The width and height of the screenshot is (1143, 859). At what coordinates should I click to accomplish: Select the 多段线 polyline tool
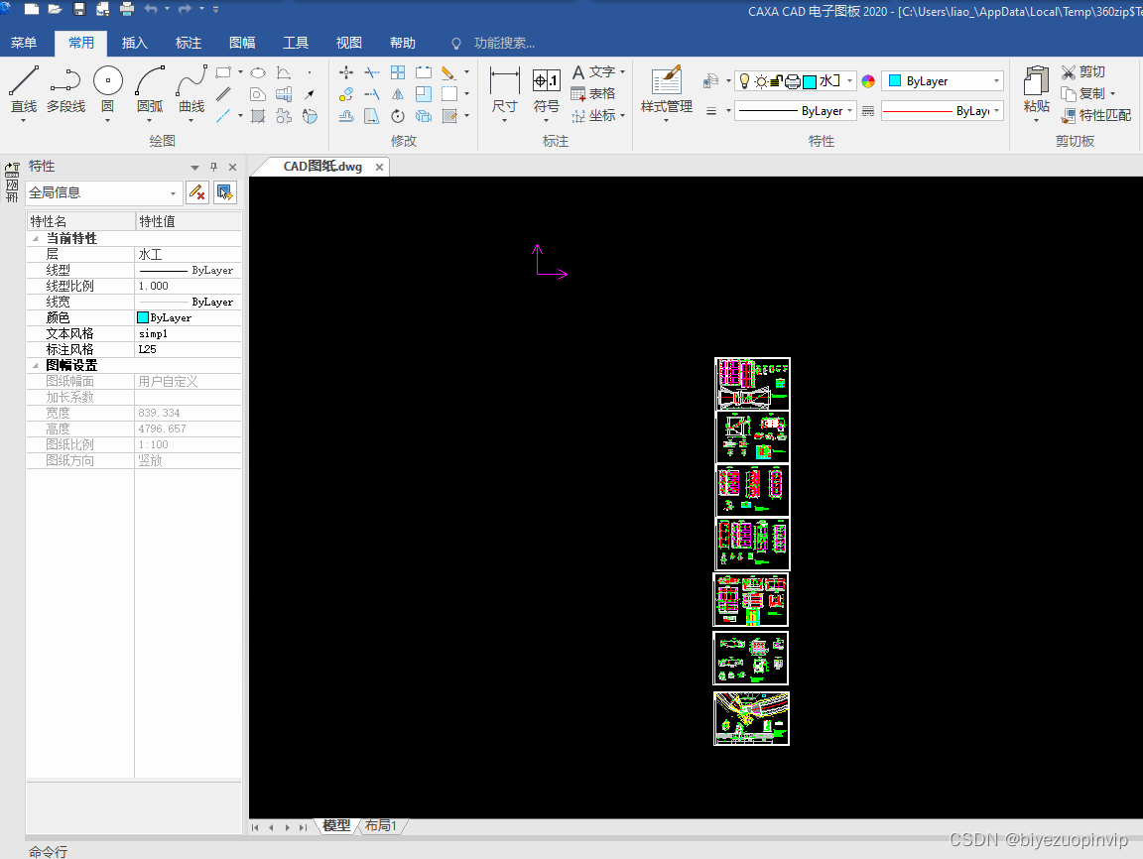coord(65,89)
